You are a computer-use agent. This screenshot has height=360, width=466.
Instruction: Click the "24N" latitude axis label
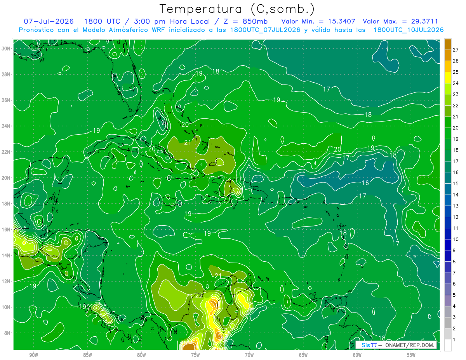6,126
